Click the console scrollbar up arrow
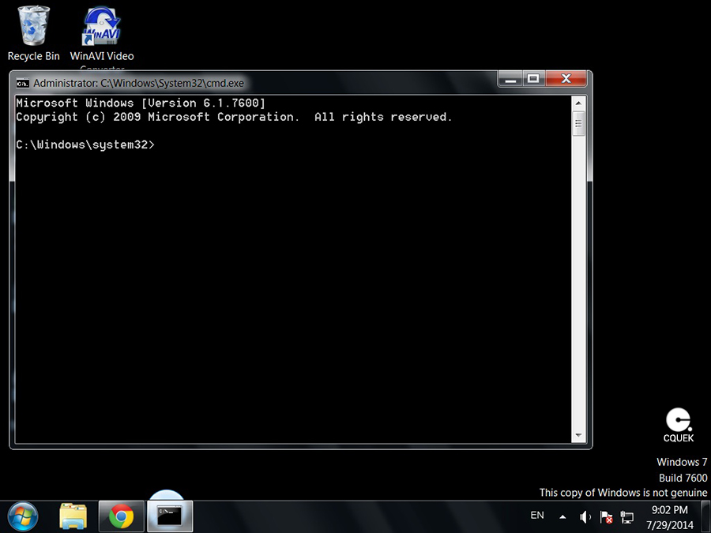Image resolution: width=711 pixels, height=533 pixels. tap(578, 103)
